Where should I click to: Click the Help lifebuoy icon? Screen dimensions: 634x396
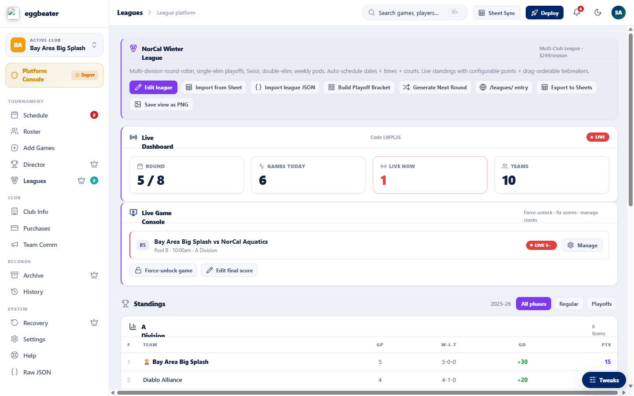15,356
